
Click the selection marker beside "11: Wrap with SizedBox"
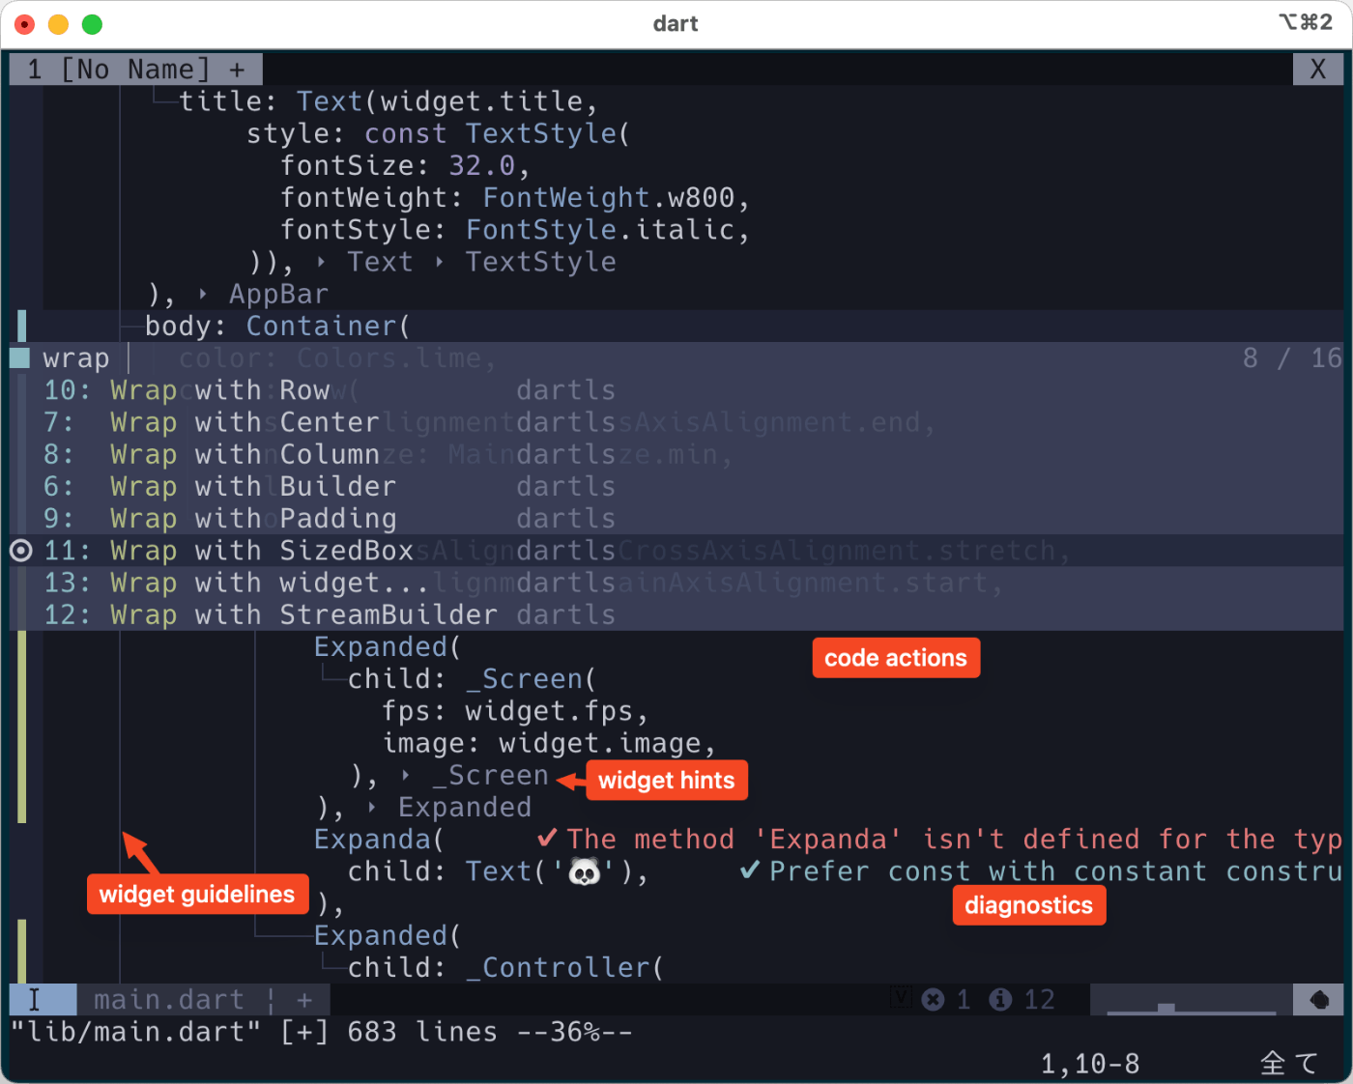20,551
